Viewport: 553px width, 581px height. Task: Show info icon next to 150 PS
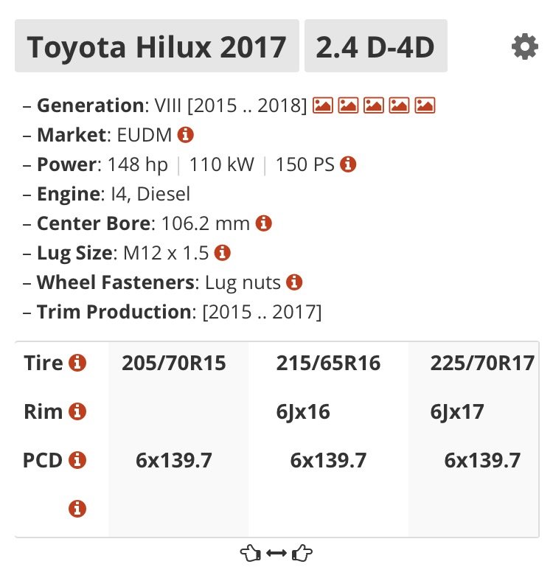click(x=348, y=164)
